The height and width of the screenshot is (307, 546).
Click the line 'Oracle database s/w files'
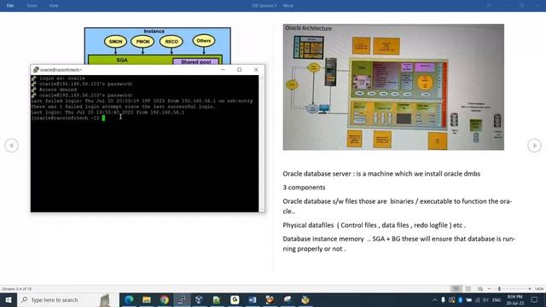click(x=398, y=206)
